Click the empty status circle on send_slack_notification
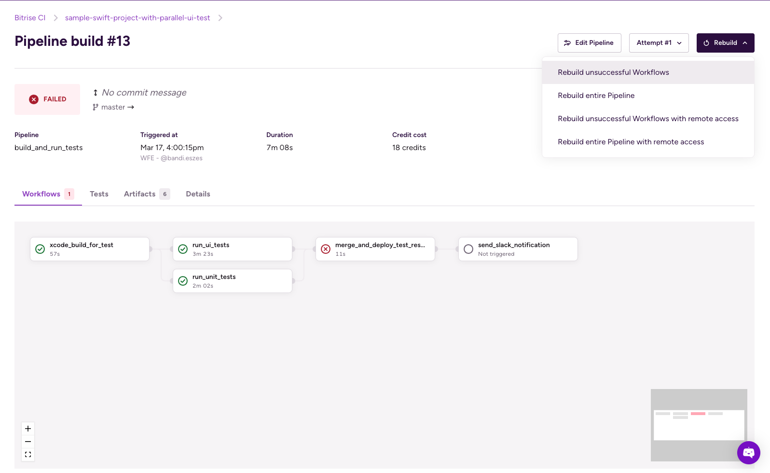The height and width of the screenshot is (473, 770). (468, 249)
